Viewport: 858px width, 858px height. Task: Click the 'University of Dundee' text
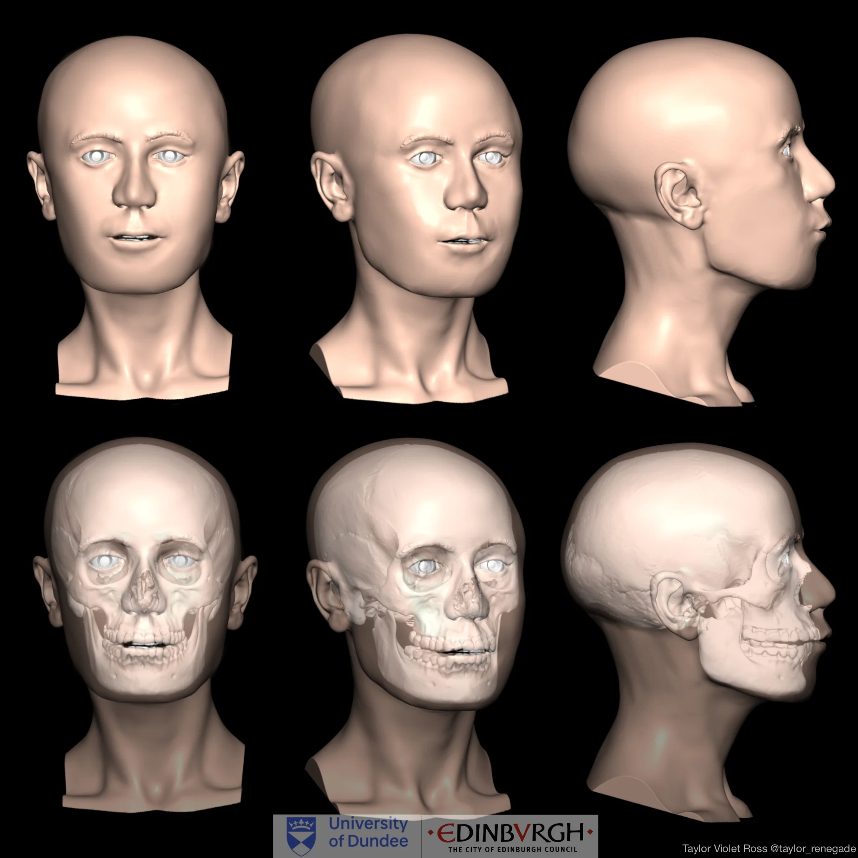tap(368, 833)
